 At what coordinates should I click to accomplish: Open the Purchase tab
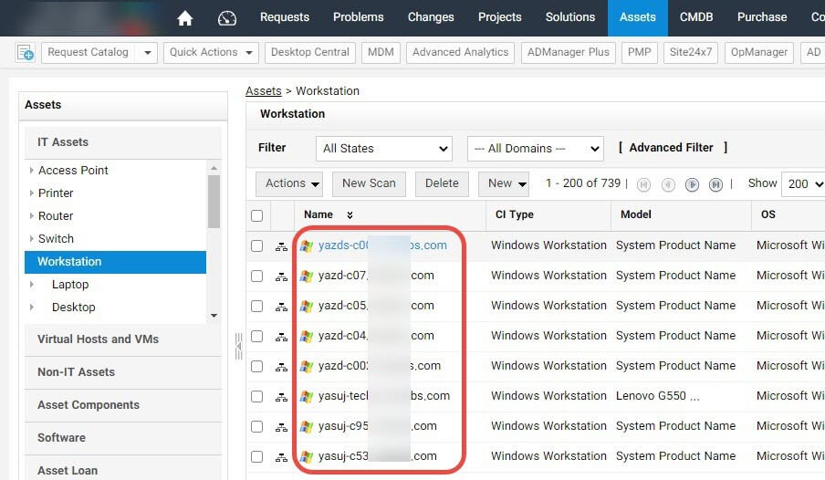coord(762,17)
